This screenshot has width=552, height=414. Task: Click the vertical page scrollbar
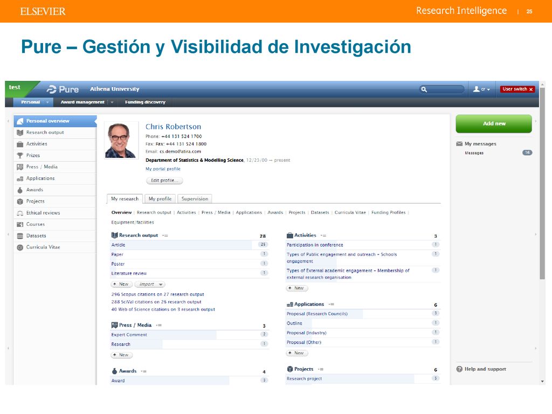pyautogui.click(x=542, y=183)
